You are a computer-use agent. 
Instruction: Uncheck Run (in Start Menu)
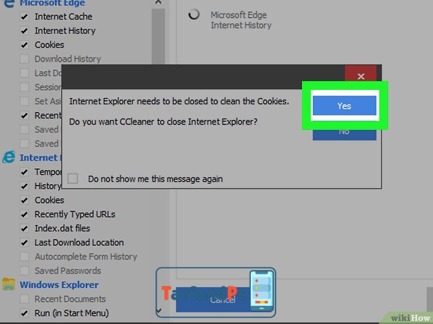coord(24,313)
